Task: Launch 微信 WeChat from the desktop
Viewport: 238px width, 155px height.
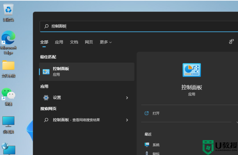Action: tap(8, 94)
